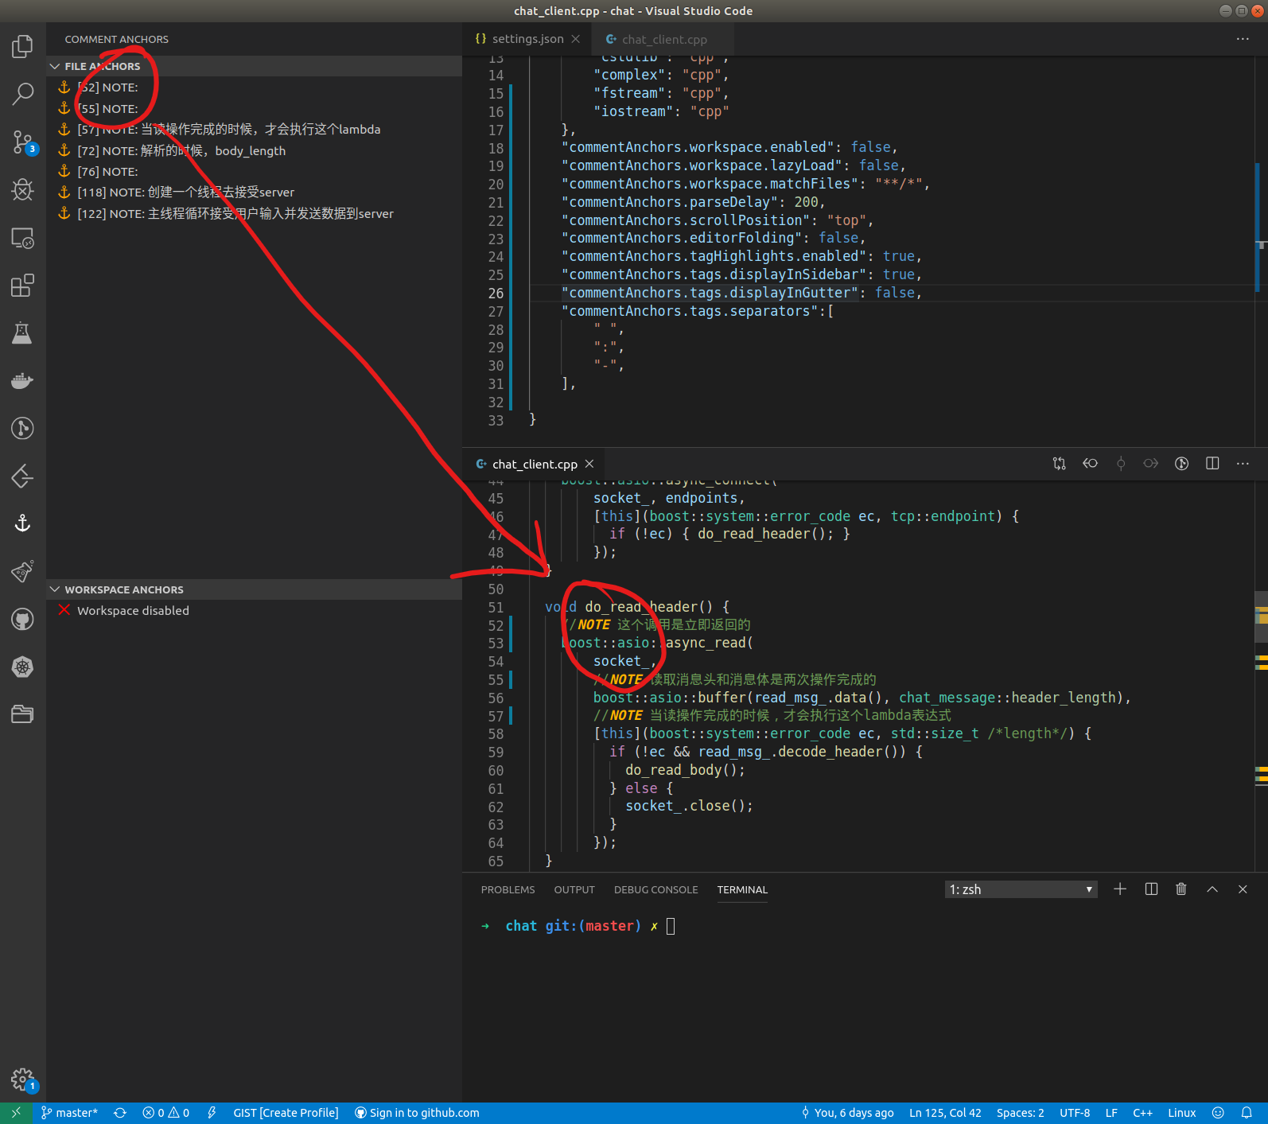Open more actions for lower editor group

point(1243,464)
